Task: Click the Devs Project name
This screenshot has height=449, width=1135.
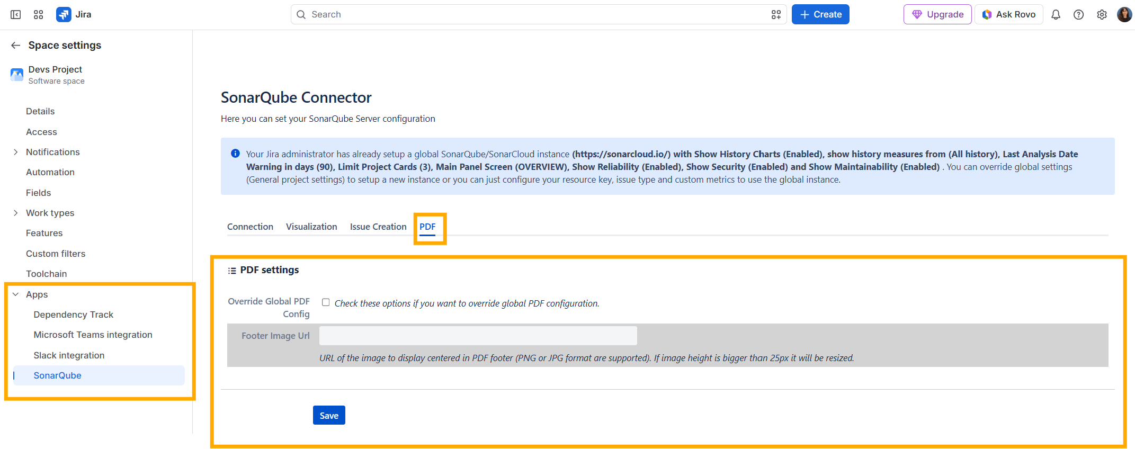Action: tap(55, 69)
